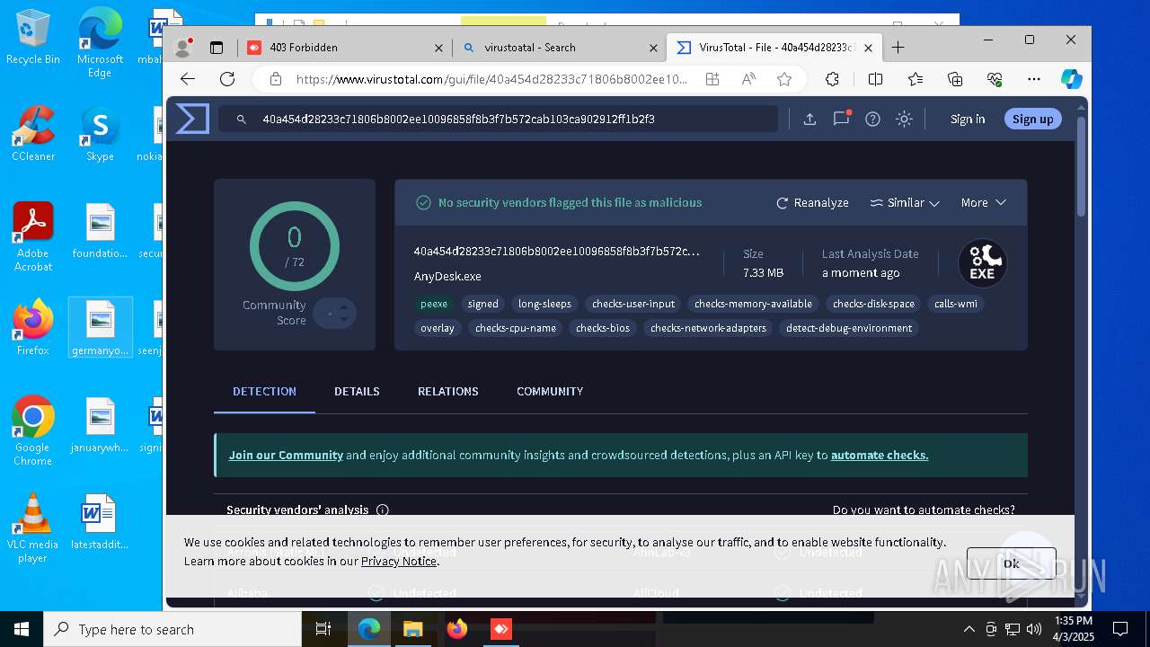
Task: Open Edge tab actions menu icon
Action: [x=217, y=48]
